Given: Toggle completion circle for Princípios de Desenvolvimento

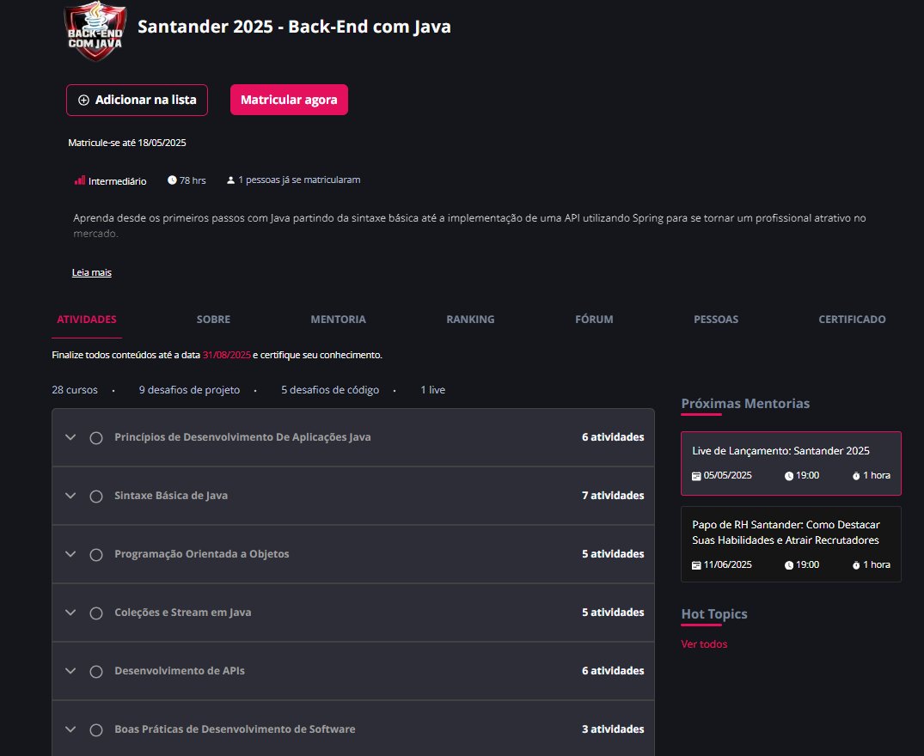Looking at the screenshot, I should pos(96,438).
